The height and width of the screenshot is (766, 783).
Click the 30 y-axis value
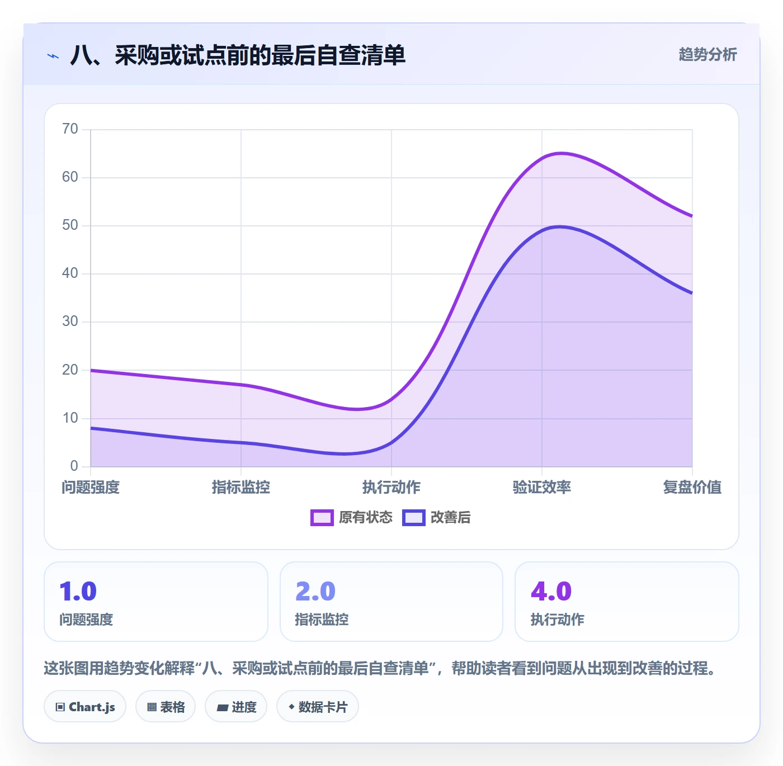70,321
